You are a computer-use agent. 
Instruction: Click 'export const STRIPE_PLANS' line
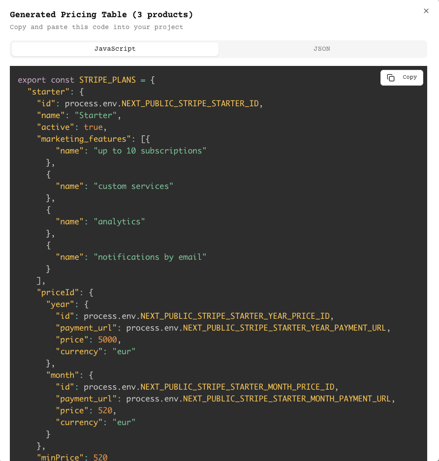tap(87, 80)
